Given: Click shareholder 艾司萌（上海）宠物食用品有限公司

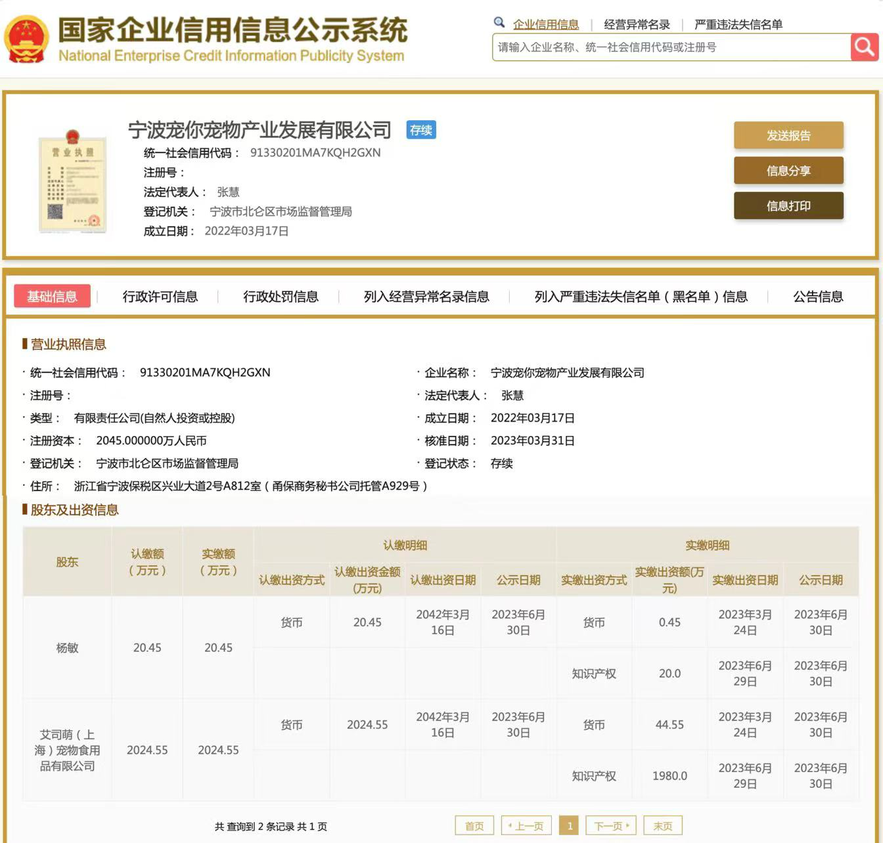Looking at the screenshot, I should 67,750.
